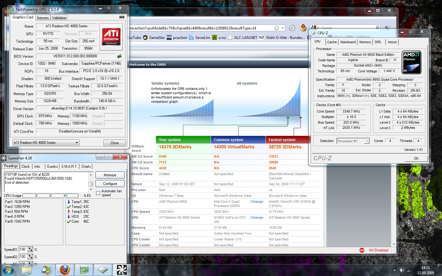Screen dimensions: 442x276
Task: Click the SpeedFan title bar icon
Action: pyautogui.click(x=4, y=158)
